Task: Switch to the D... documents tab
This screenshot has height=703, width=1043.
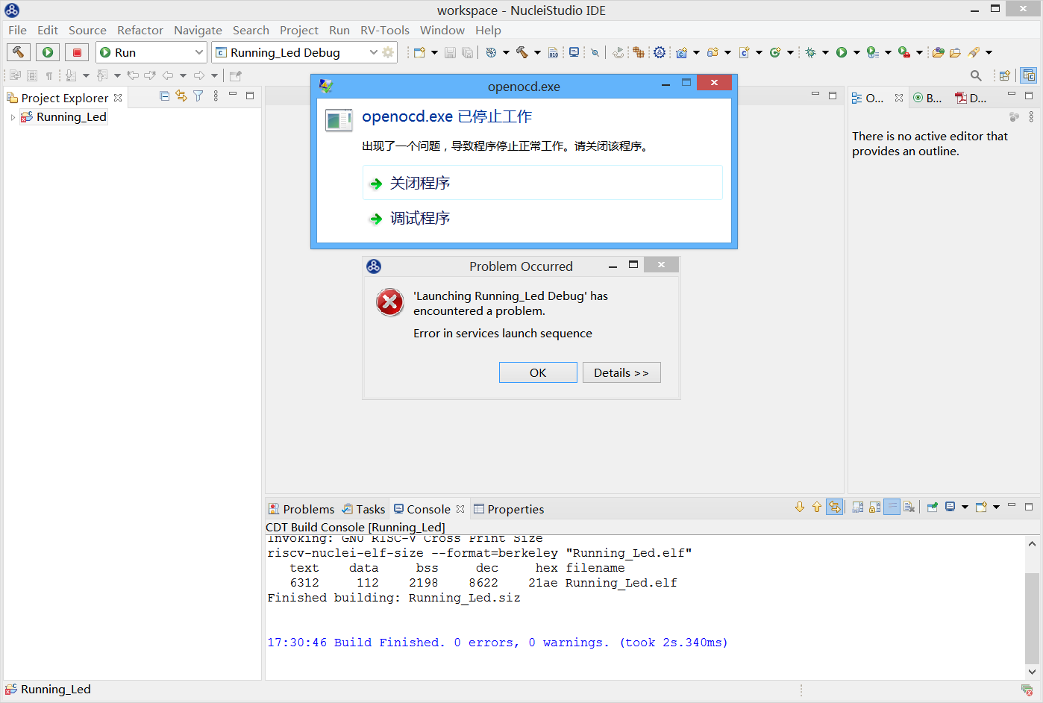Action: point(971,98)
